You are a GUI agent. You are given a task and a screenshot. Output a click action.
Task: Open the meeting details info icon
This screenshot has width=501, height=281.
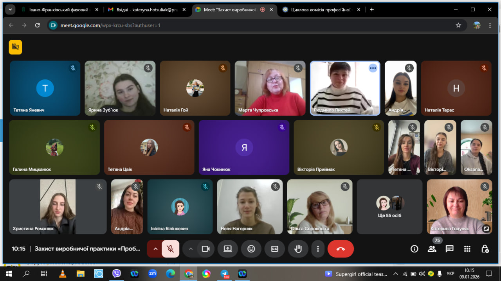coord(414,249)
